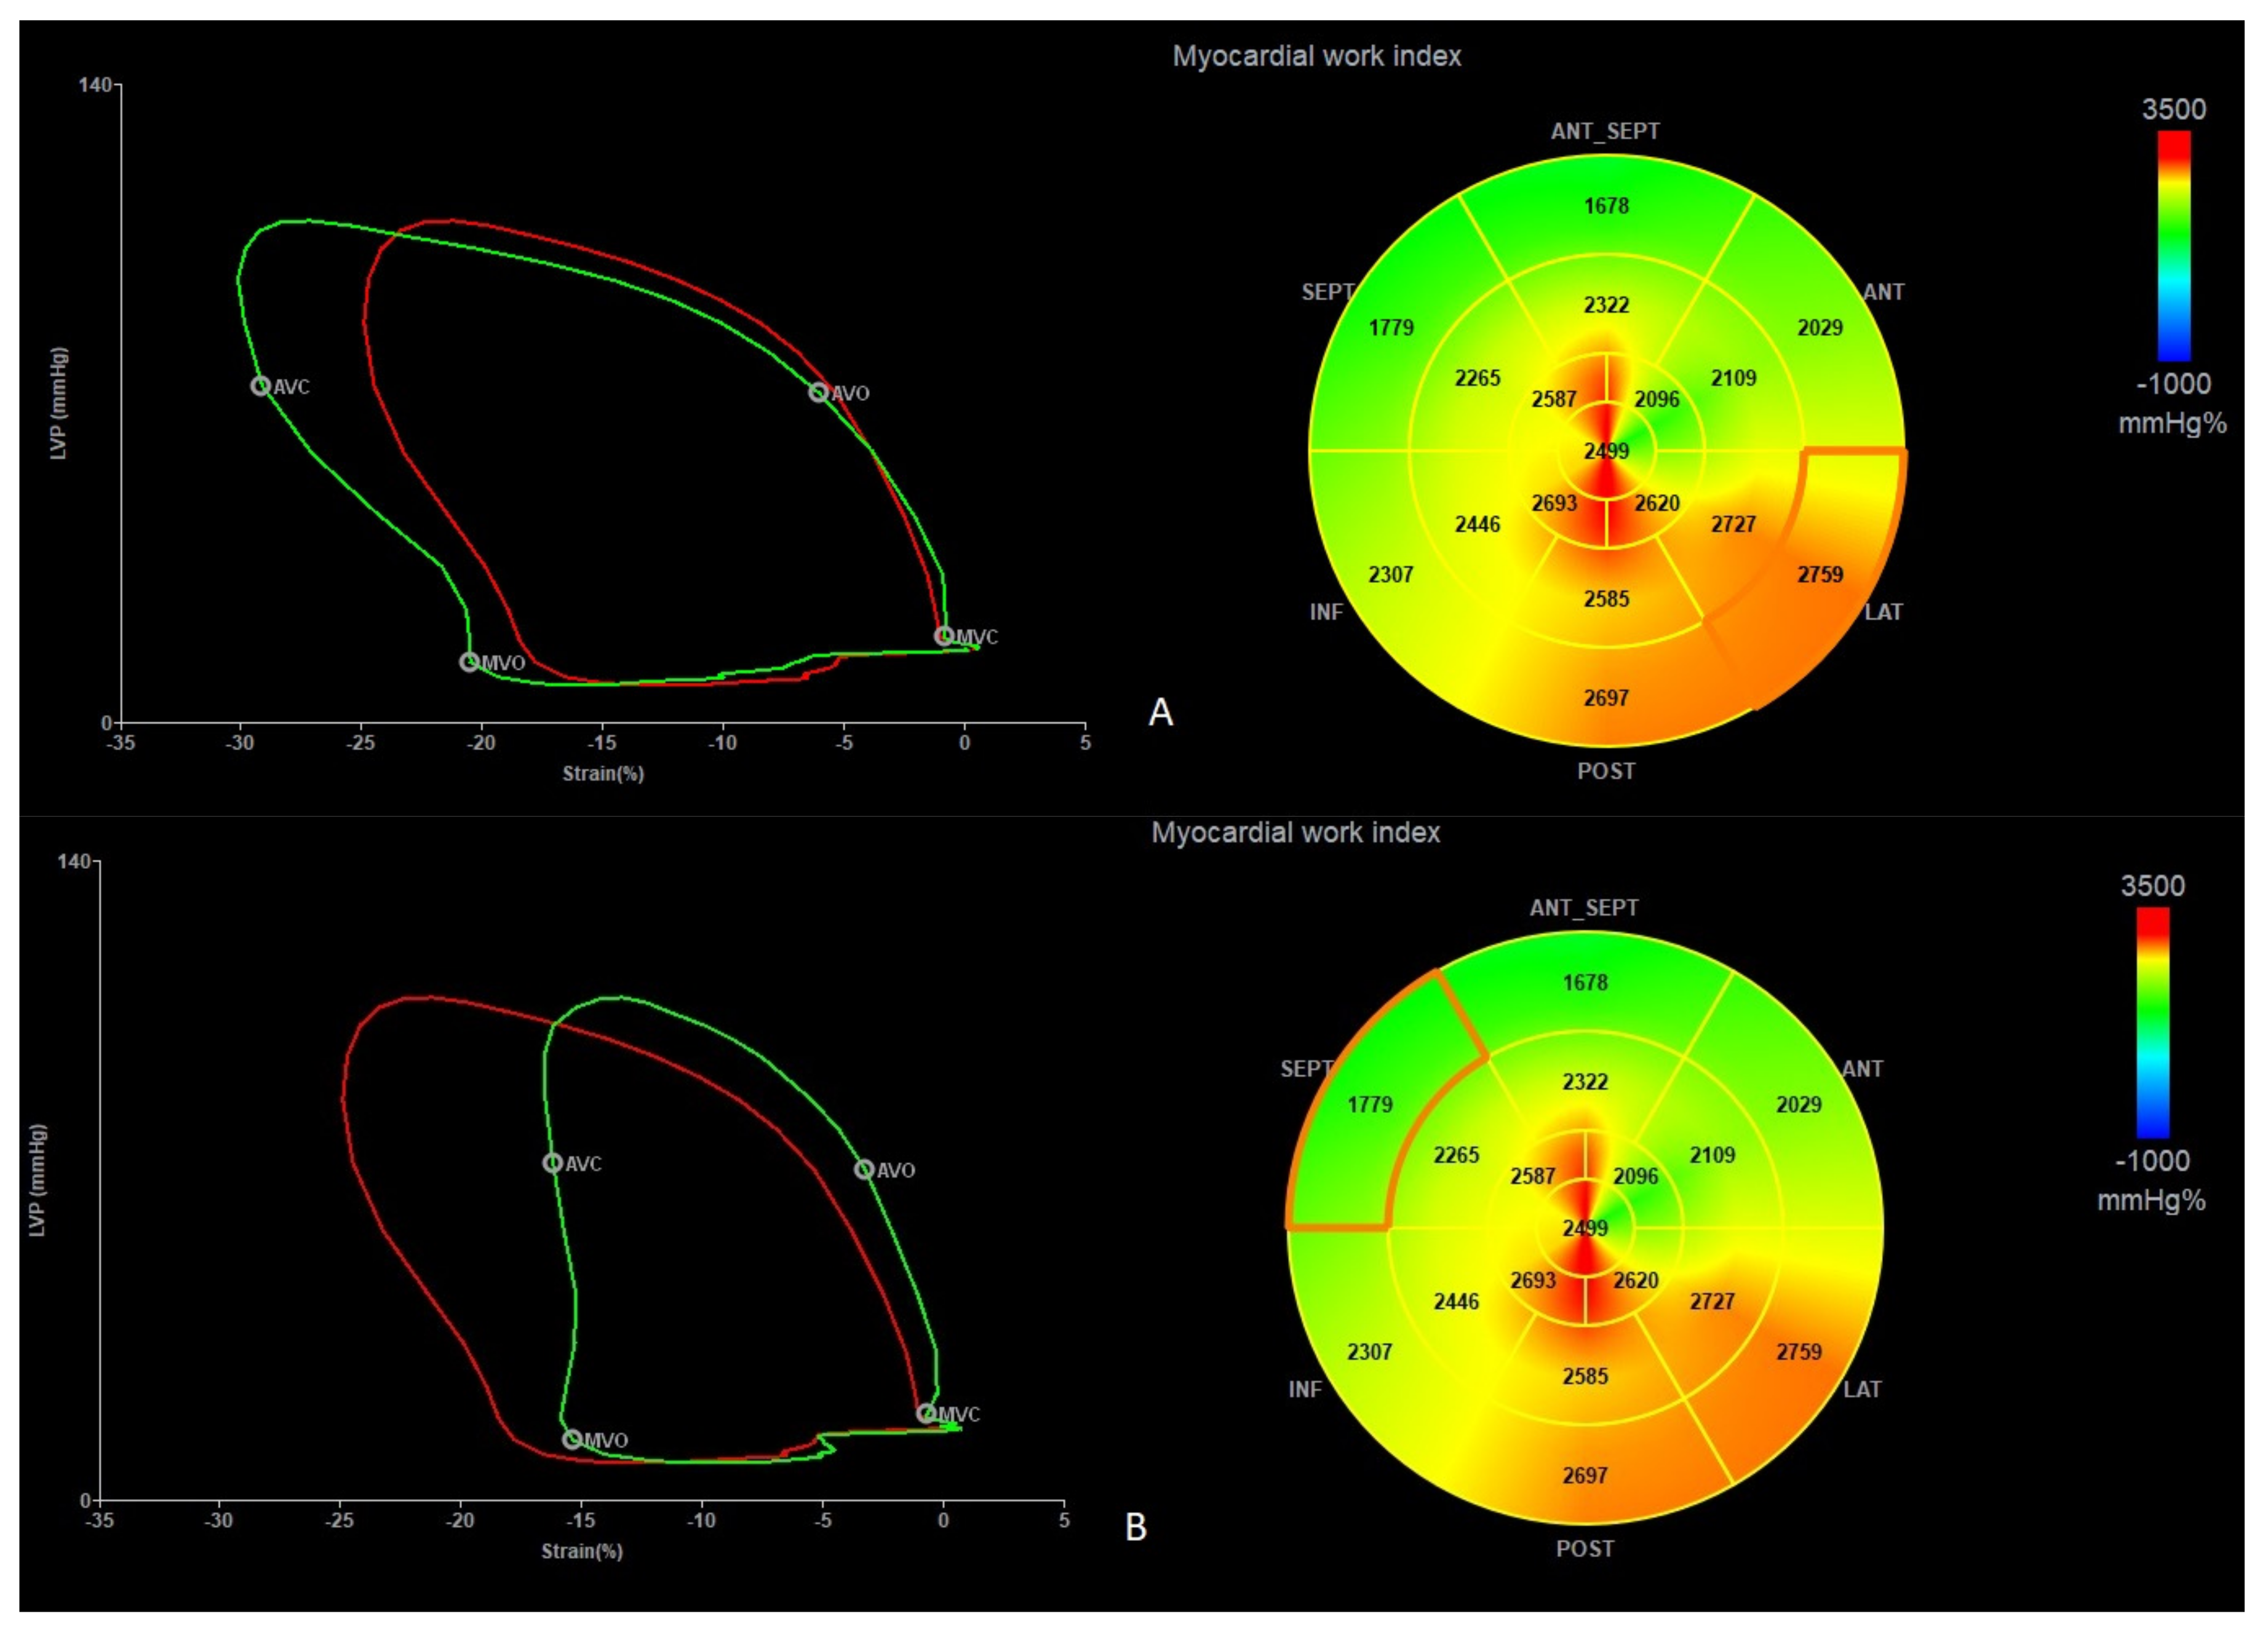Select highlighted septal segment 1779 in bottom bullseye
Image resolution: width=2268 pixels, height=1627 pixels.
point(1369,1104)
